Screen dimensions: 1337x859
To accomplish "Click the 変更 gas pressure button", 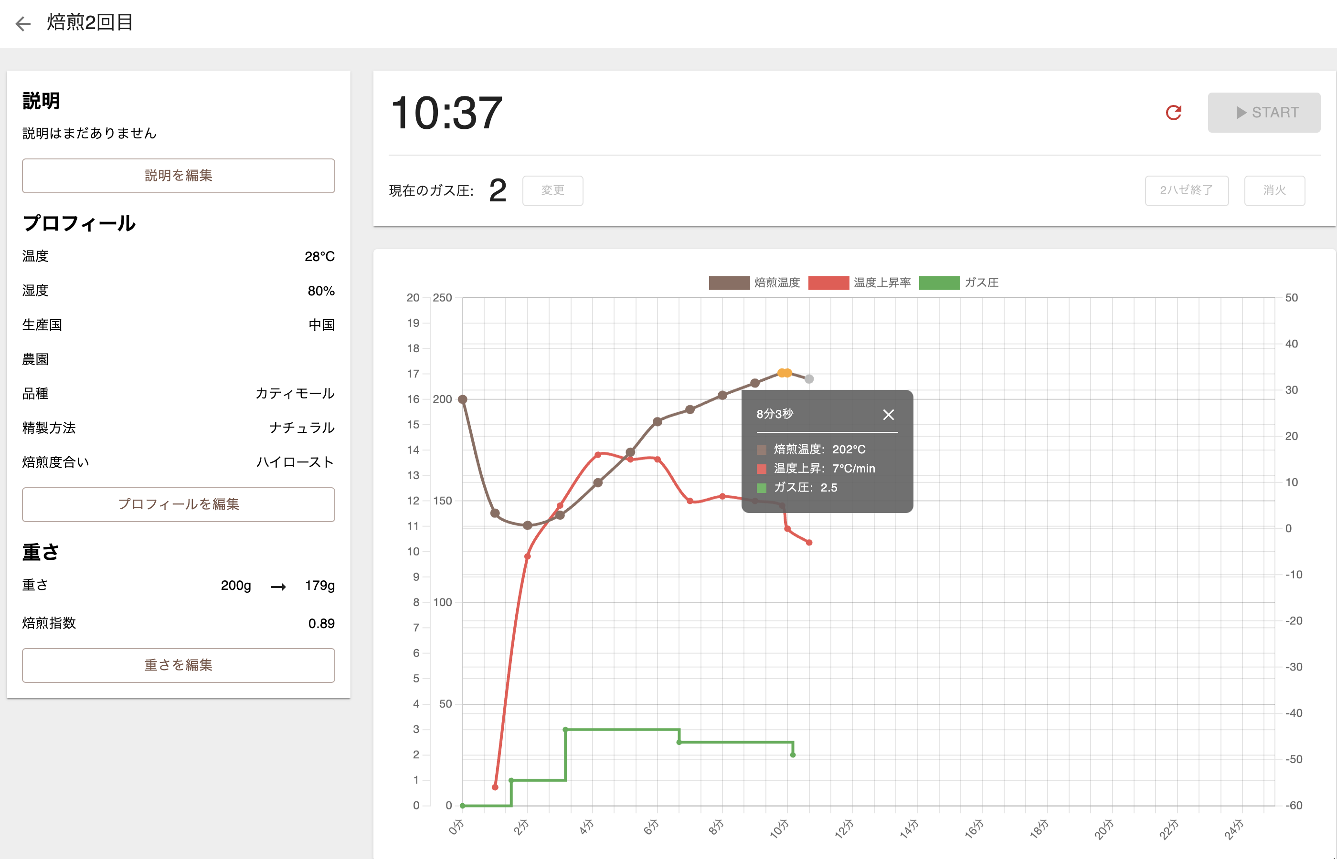I will (552, 191).
